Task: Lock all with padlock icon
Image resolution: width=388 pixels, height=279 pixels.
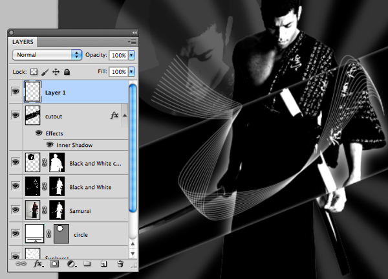Action: (x=67, y=72)
